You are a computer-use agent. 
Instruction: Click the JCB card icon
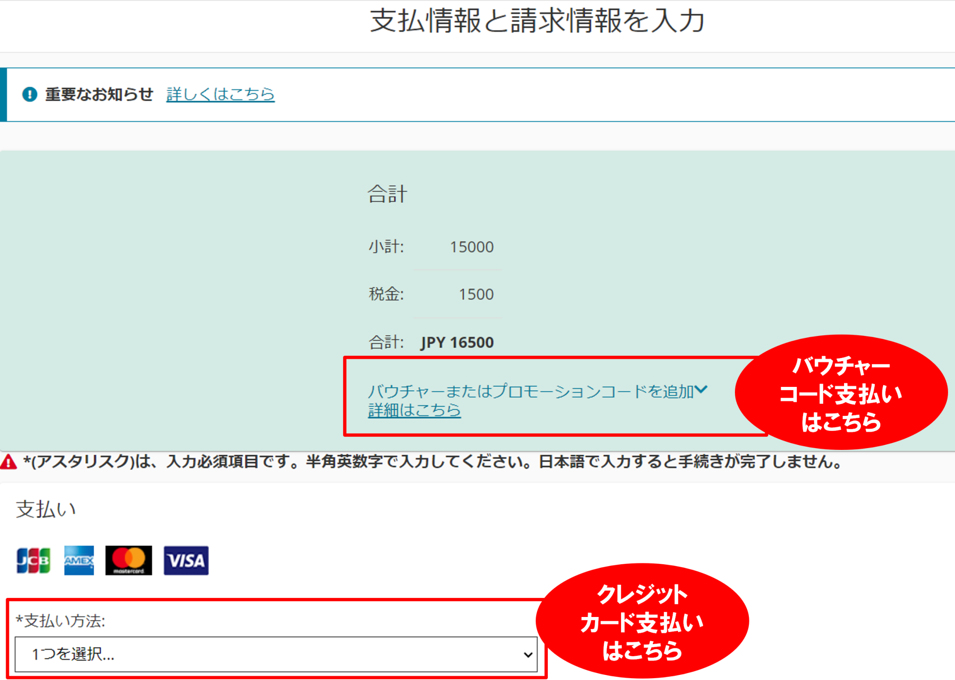click(33, 560)
